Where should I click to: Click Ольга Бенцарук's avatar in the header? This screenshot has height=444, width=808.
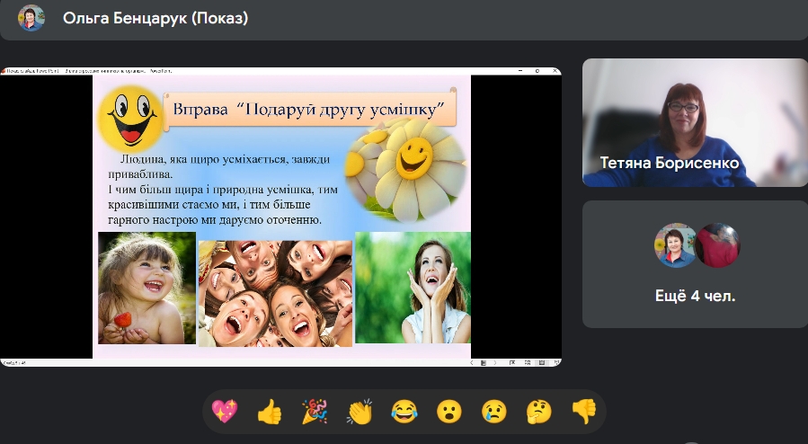click(31, 18)
